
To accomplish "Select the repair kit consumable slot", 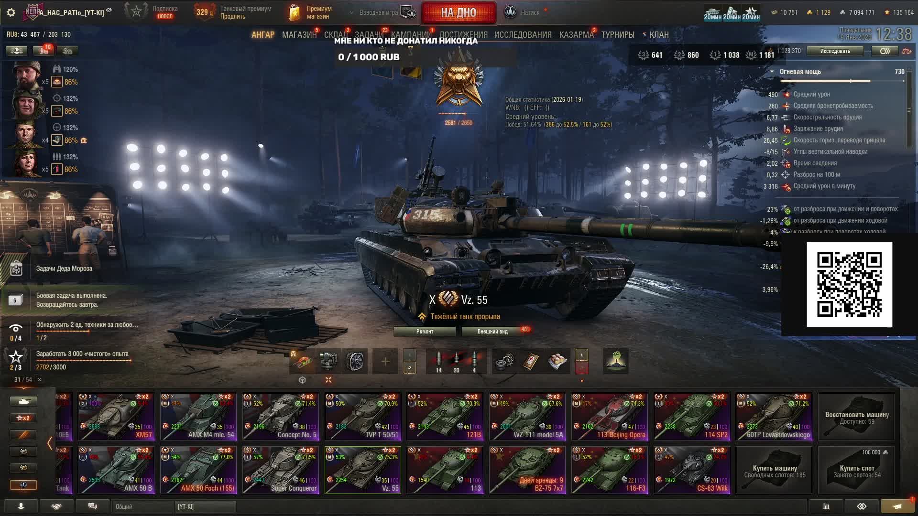I will (x=503, y=361).
